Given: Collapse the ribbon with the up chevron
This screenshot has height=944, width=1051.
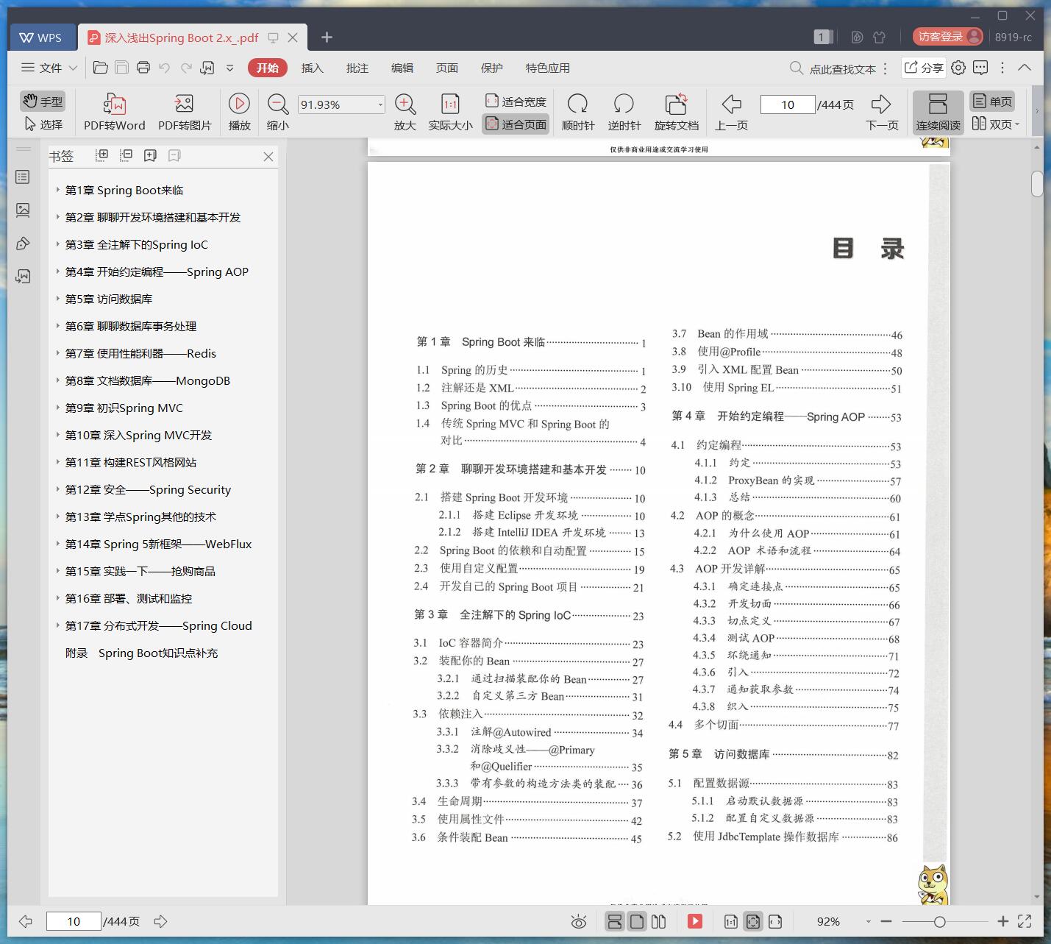Looking at the screenshot, I should pyautogui.click(x=1024, y=68).
